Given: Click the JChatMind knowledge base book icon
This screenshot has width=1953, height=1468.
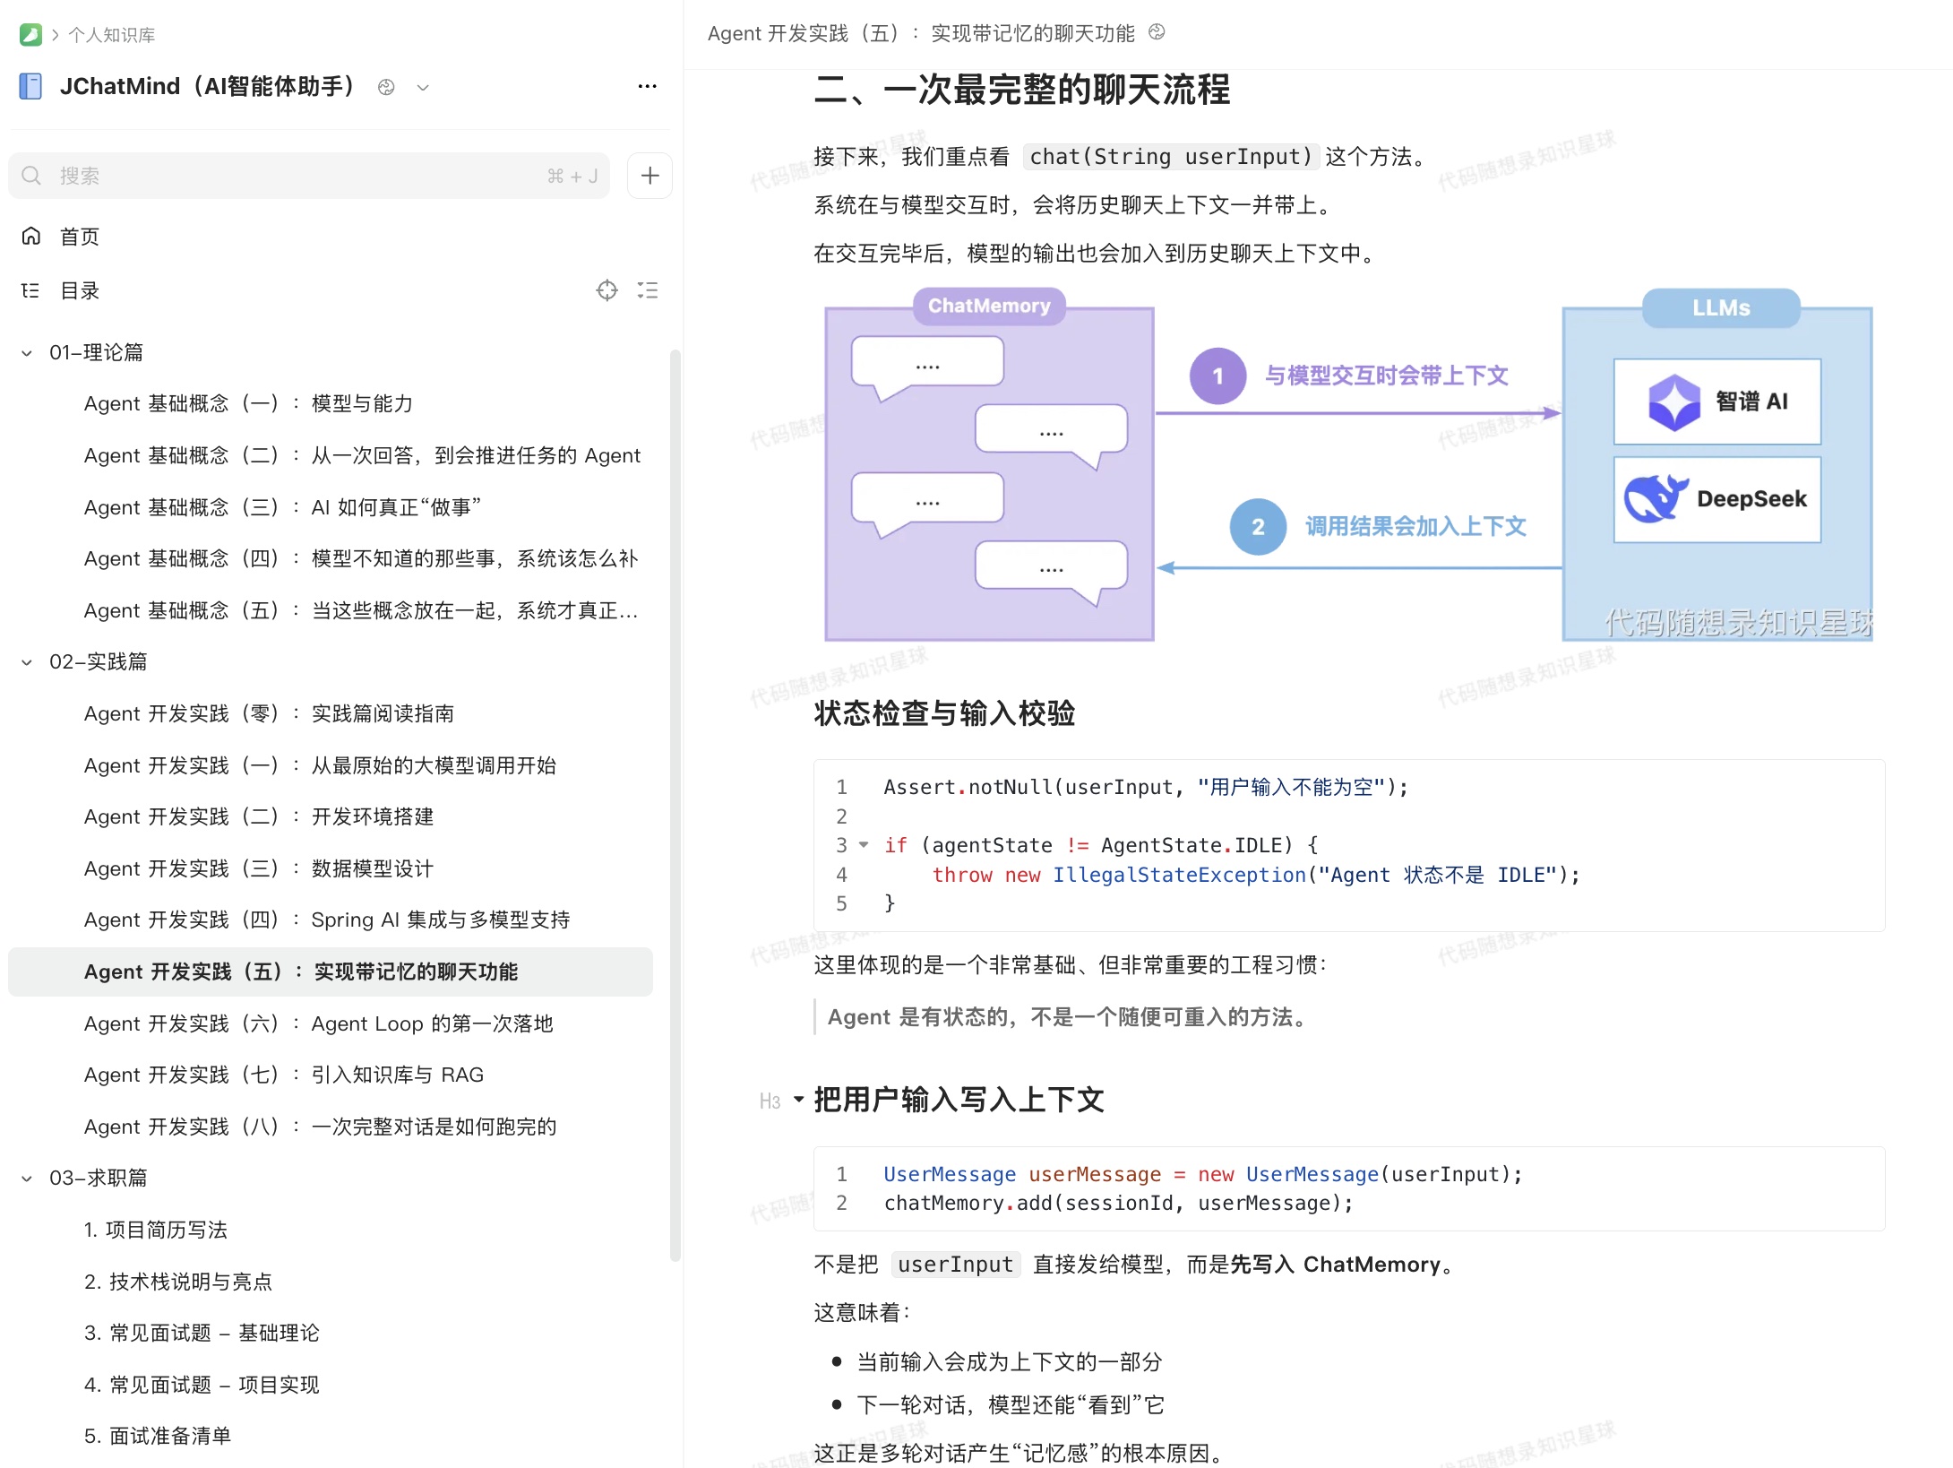Looking at the screenshot, I should pos(30,86).
